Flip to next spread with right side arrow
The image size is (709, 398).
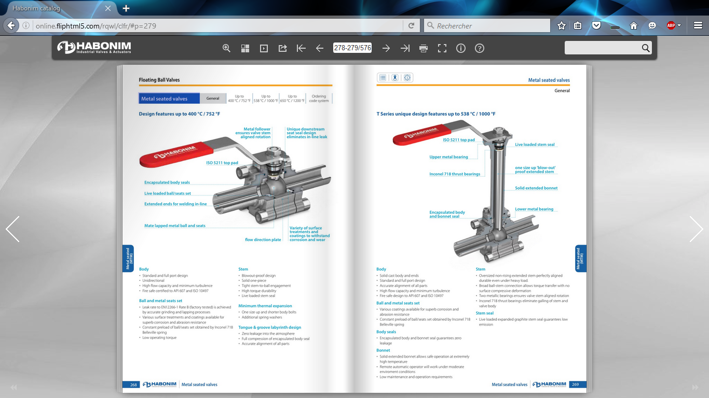point(696,229)
